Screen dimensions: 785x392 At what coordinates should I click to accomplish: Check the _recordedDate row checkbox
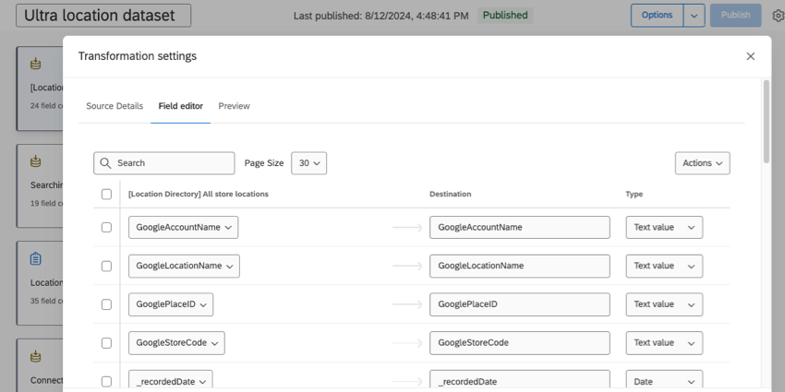point(106,382)
